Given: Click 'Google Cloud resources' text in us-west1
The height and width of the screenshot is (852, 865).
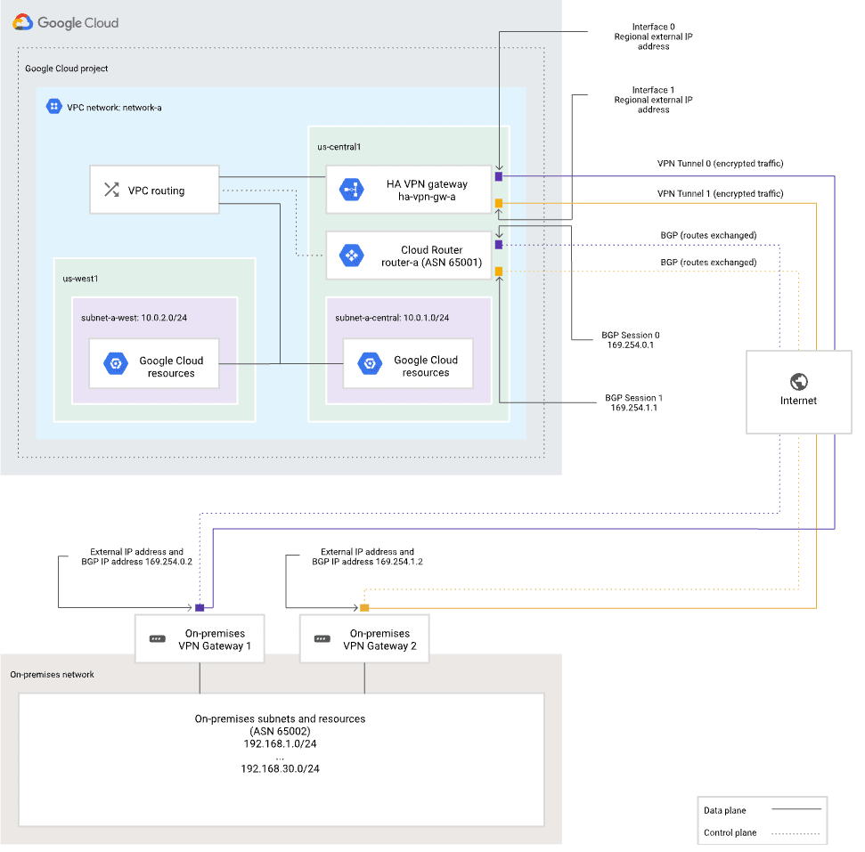Looking at the screenshot, I should coord(171,367).
